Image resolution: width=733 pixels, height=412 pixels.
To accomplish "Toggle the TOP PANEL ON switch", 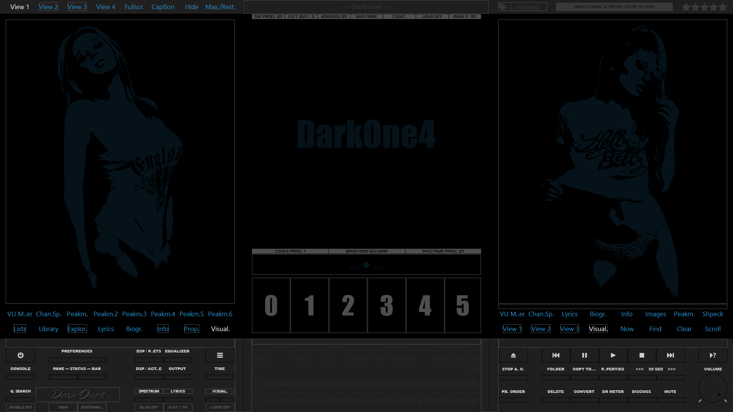I will [268, 17].
